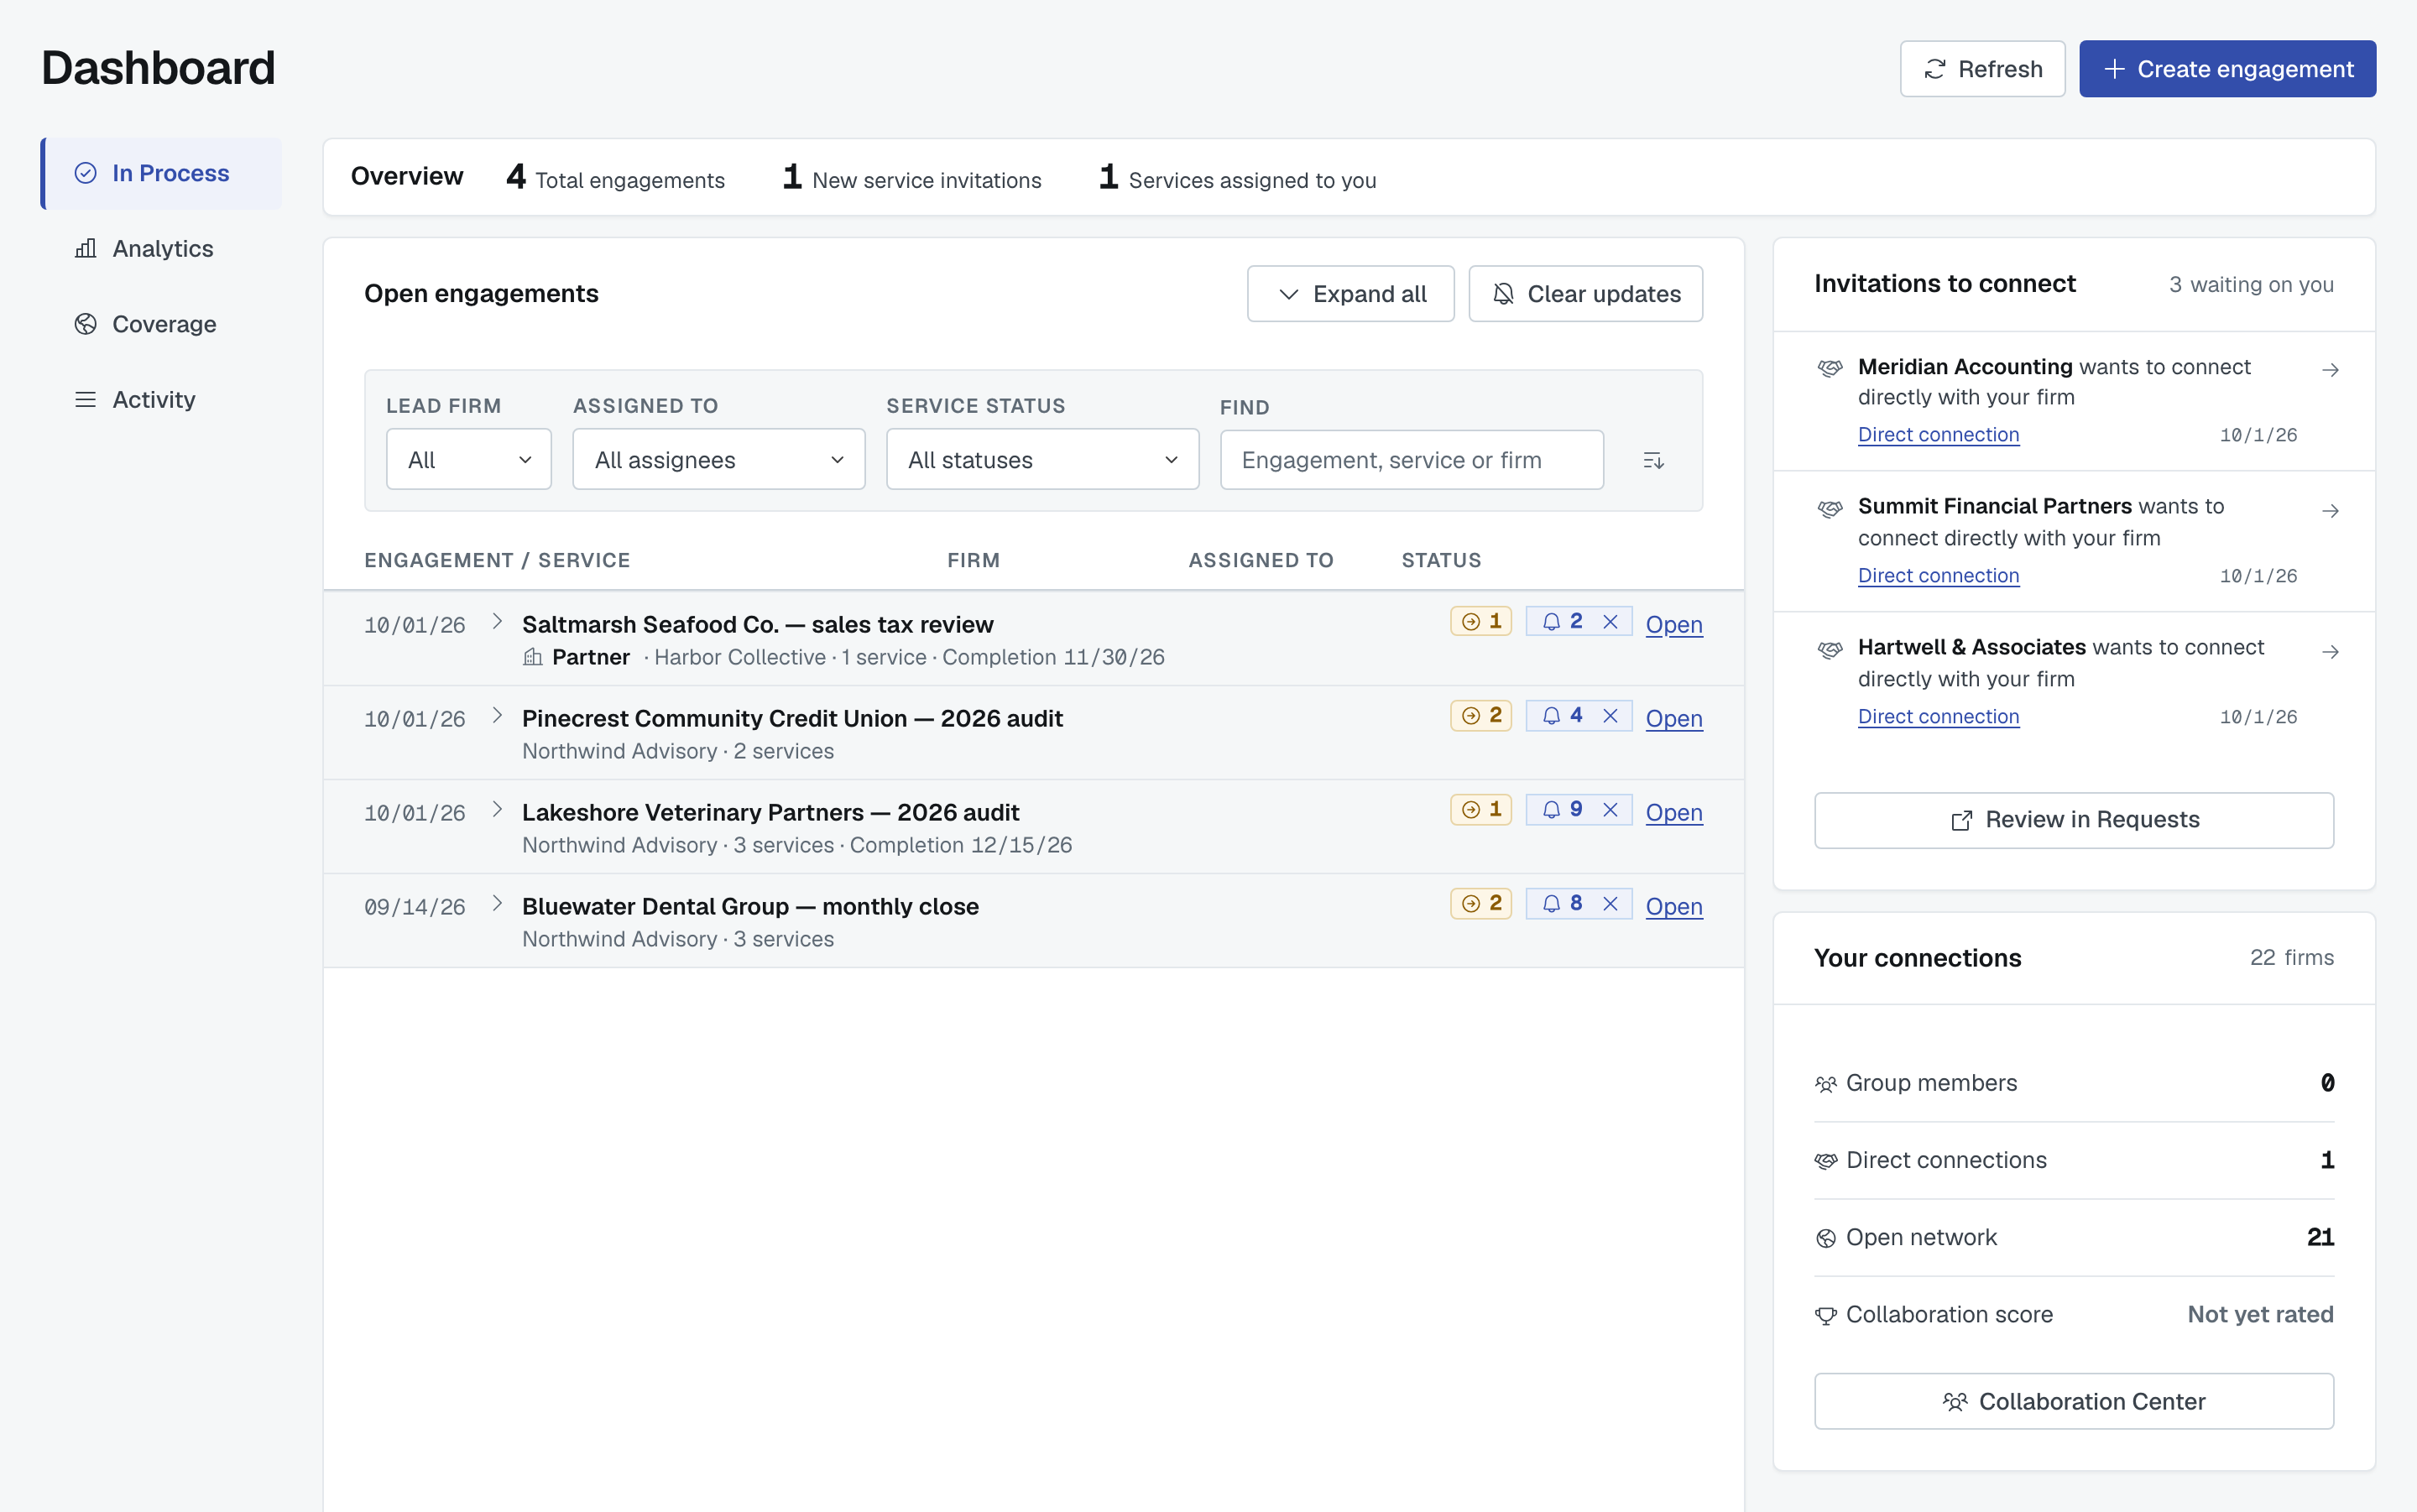Click bell updates 2 on Saltmarsh row
The height and width of the screenshot is (1512, 2417).
coord(1562,621)
